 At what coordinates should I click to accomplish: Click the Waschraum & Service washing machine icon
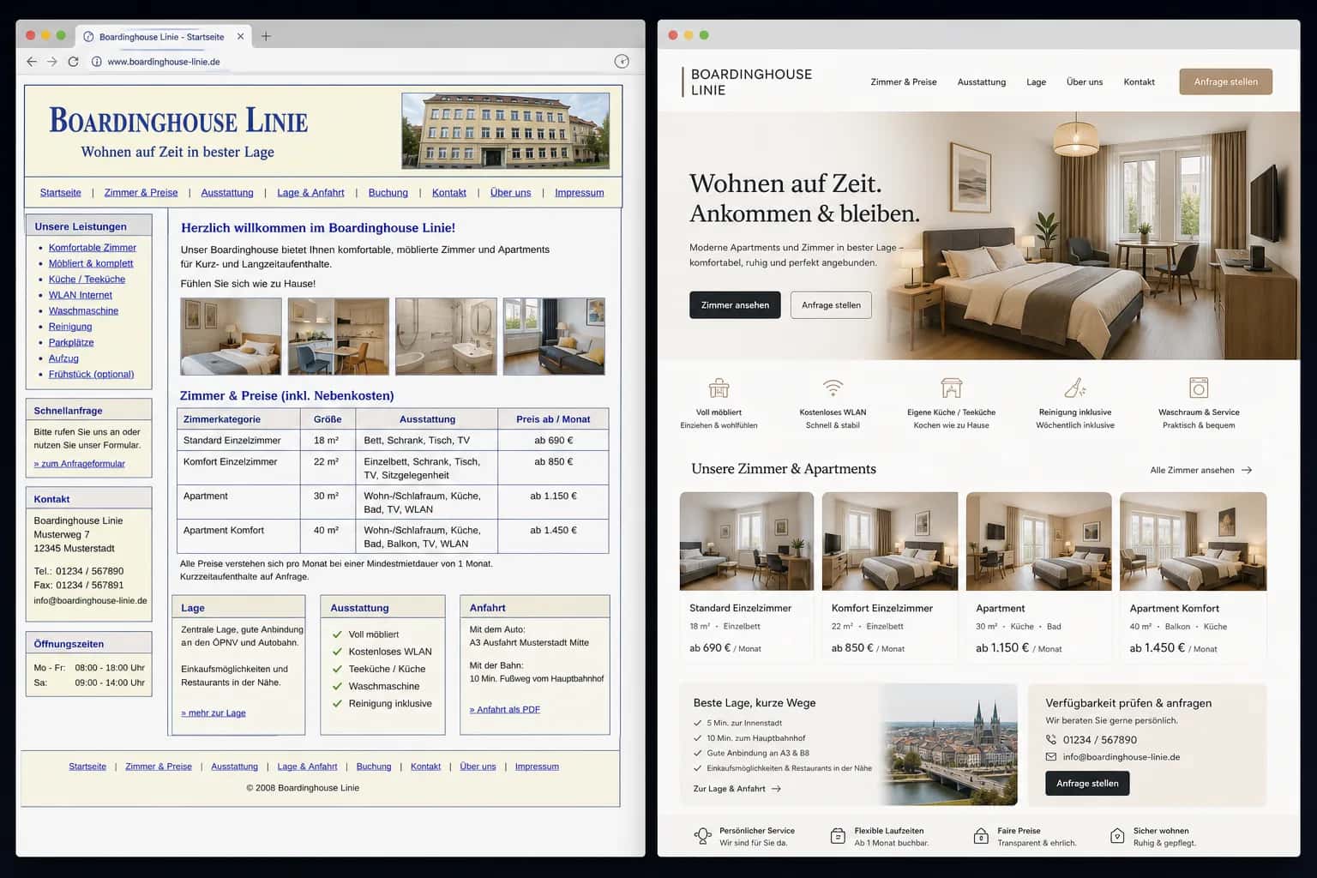pyautogui.click(x=1199, y=388)
